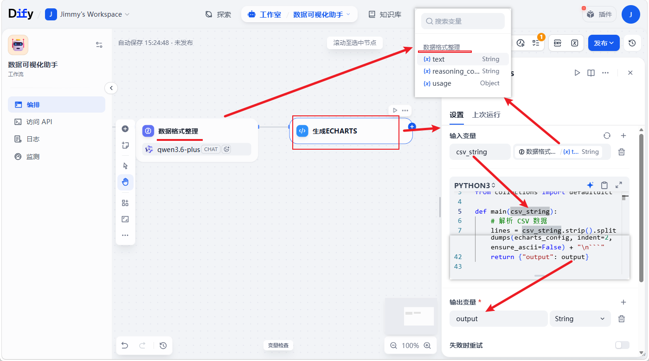This screenshot has height=361, width=649.
Task: Open the 知识库 knowledge section
Action: (x=385, y=14)
